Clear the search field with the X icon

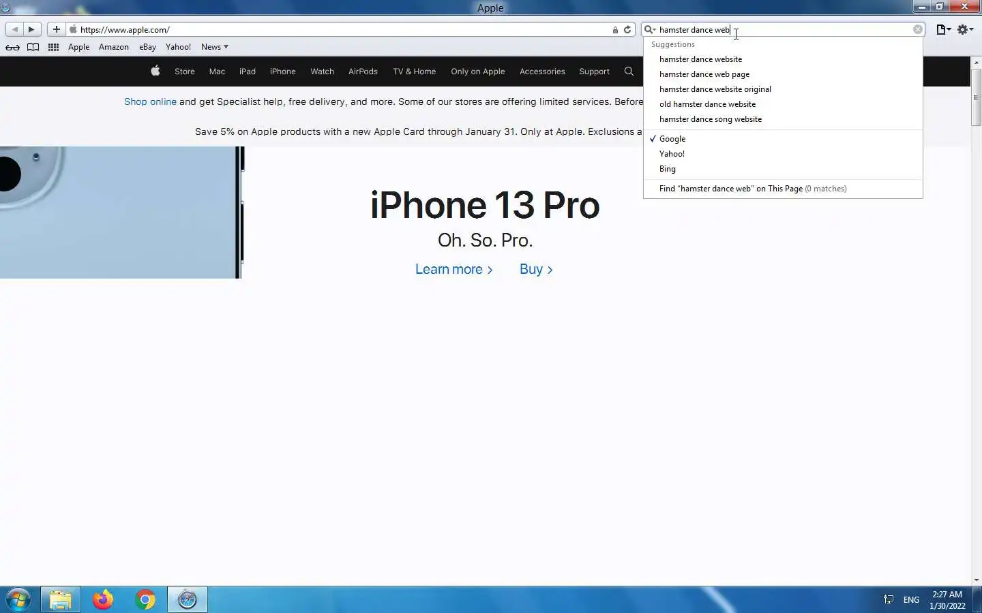click(x=918, y=29)
